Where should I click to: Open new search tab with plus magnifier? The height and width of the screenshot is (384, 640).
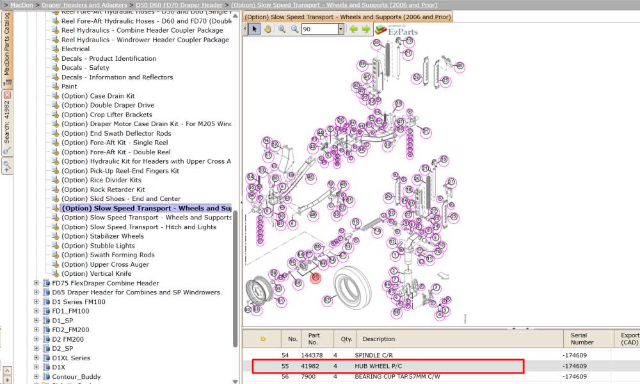(x=7, y=166)
